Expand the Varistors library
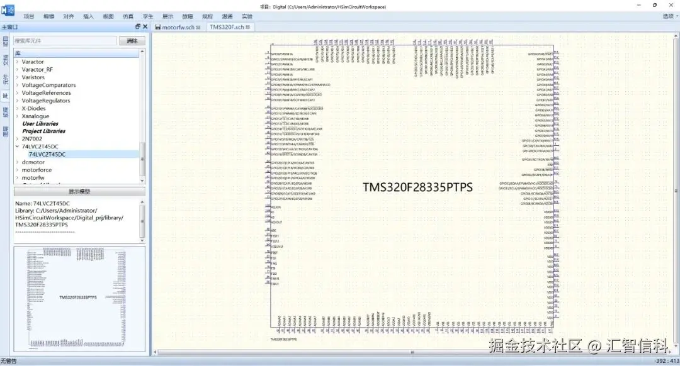Image resolution: width=680 pixels, height=366 pixels. pyautogui.click(x=17, y=77)
